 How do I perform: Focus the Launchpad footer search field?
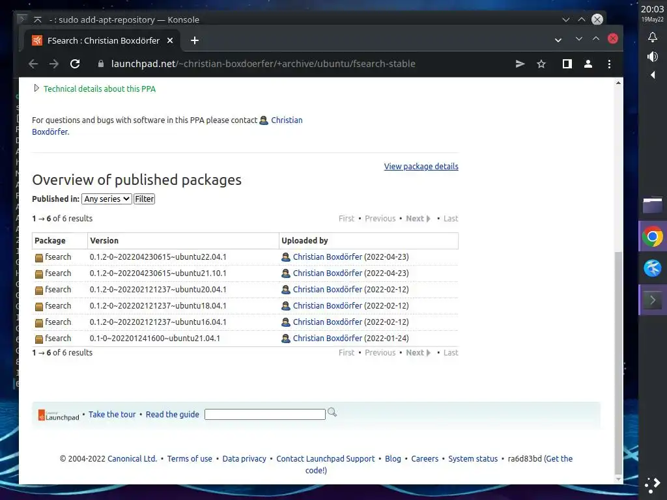tap(265, 415)
